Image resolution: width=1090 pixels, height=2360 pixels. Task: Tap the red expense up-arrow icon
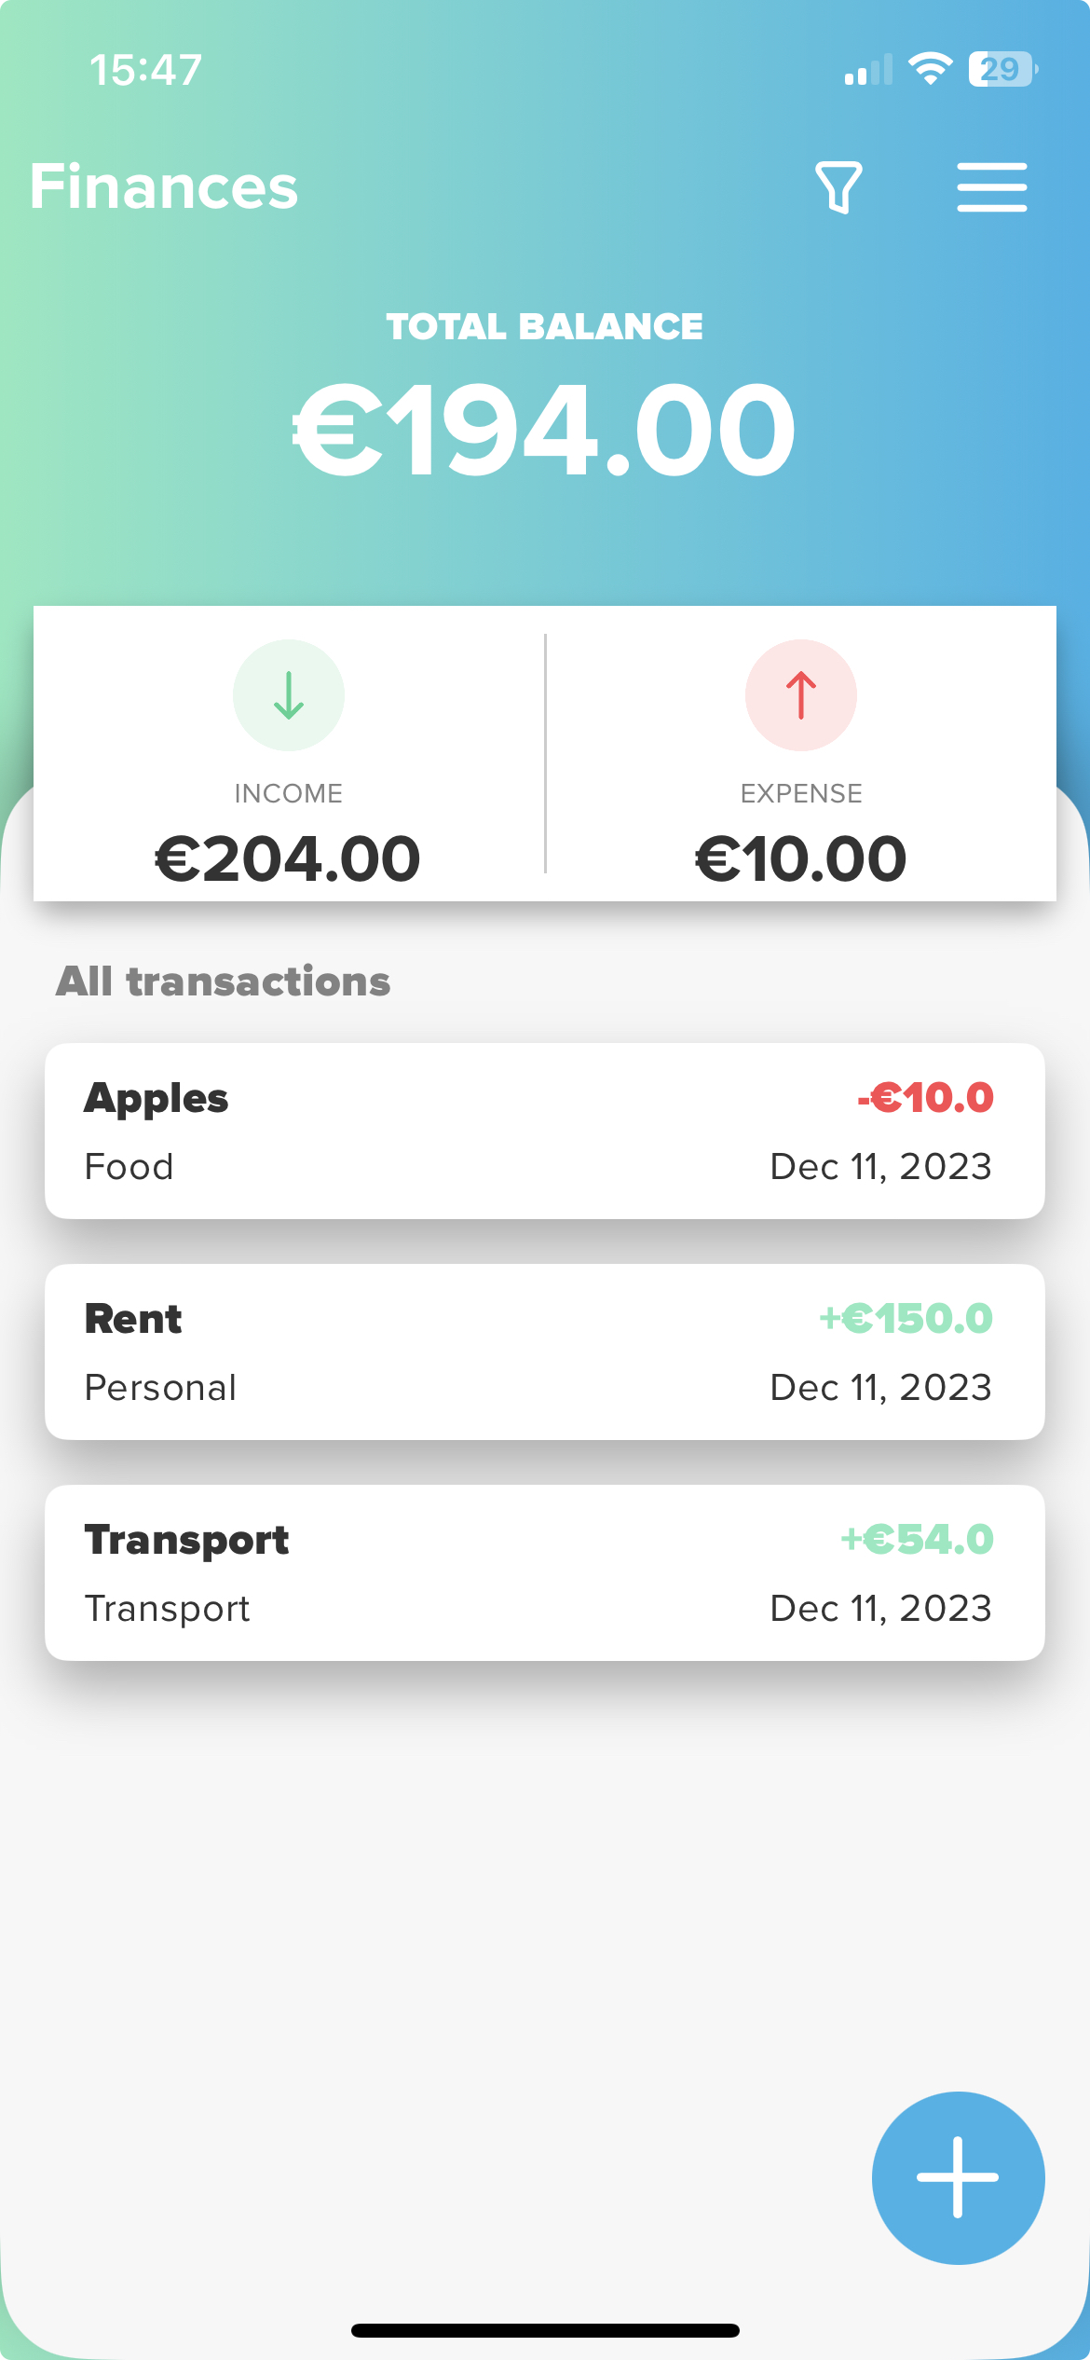click(801, 695)
